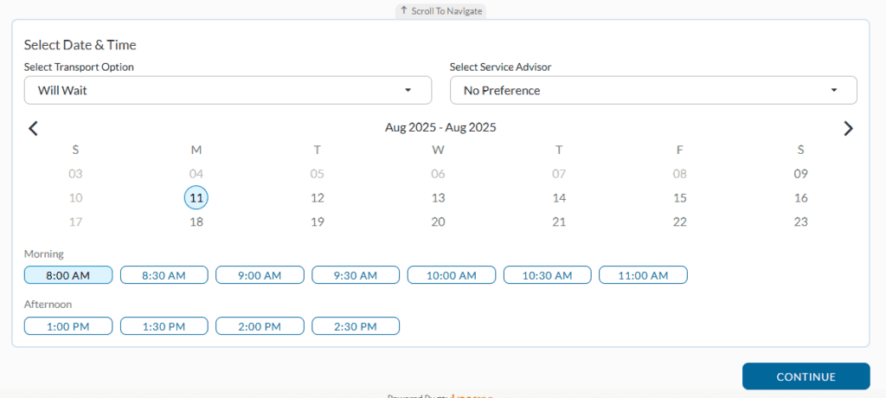Choose date 13 in the calendar

coord(439,198)
